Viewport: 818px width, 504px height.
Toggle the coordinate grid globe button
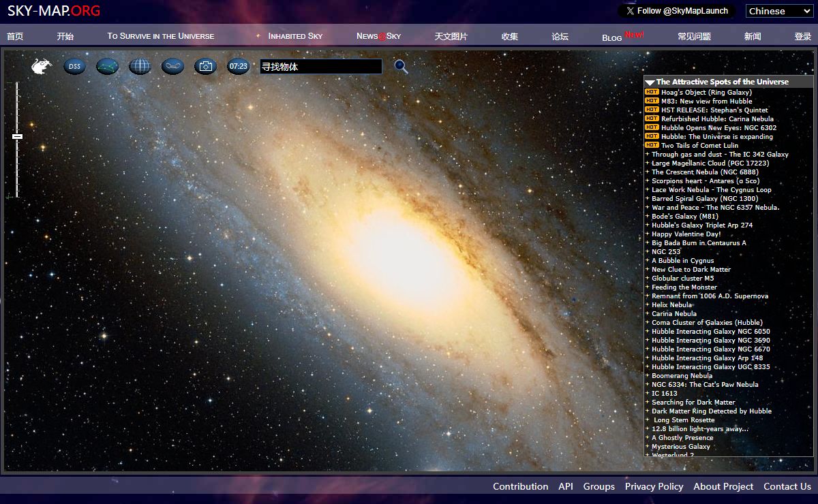coord(140,66)
